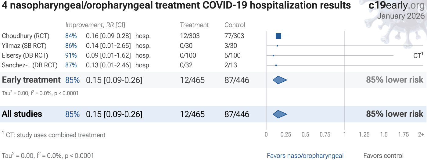Open the Choudhury (RCT) study
The image size is (427, 160).
tap(26, 36)
